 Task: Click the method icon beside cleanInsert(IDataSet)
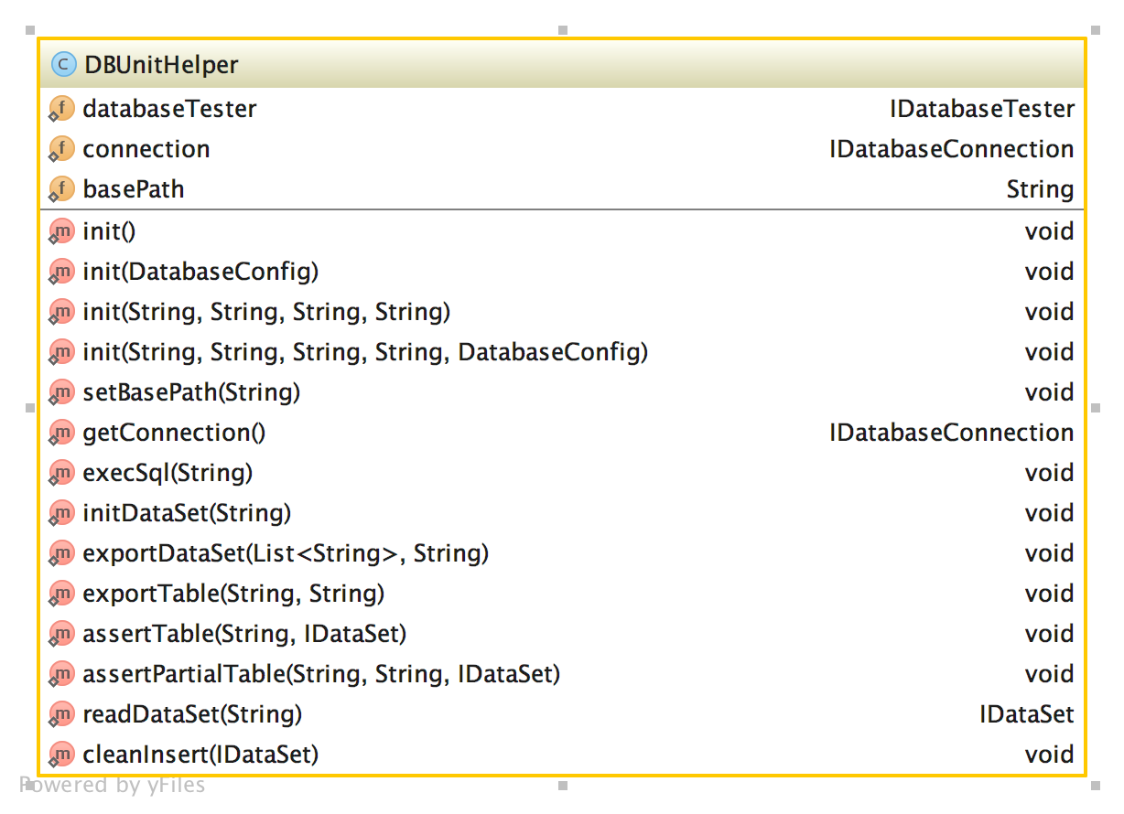[x=61, y=755]
